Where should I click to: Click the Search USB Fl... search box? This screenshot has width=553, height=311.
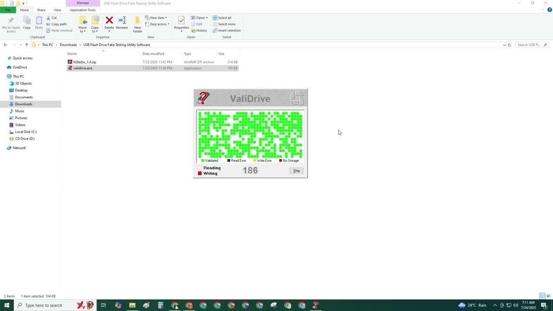point(531,45)
